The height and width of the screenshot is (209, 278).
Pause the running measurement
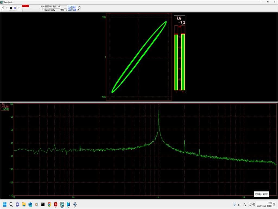point(15,8)
